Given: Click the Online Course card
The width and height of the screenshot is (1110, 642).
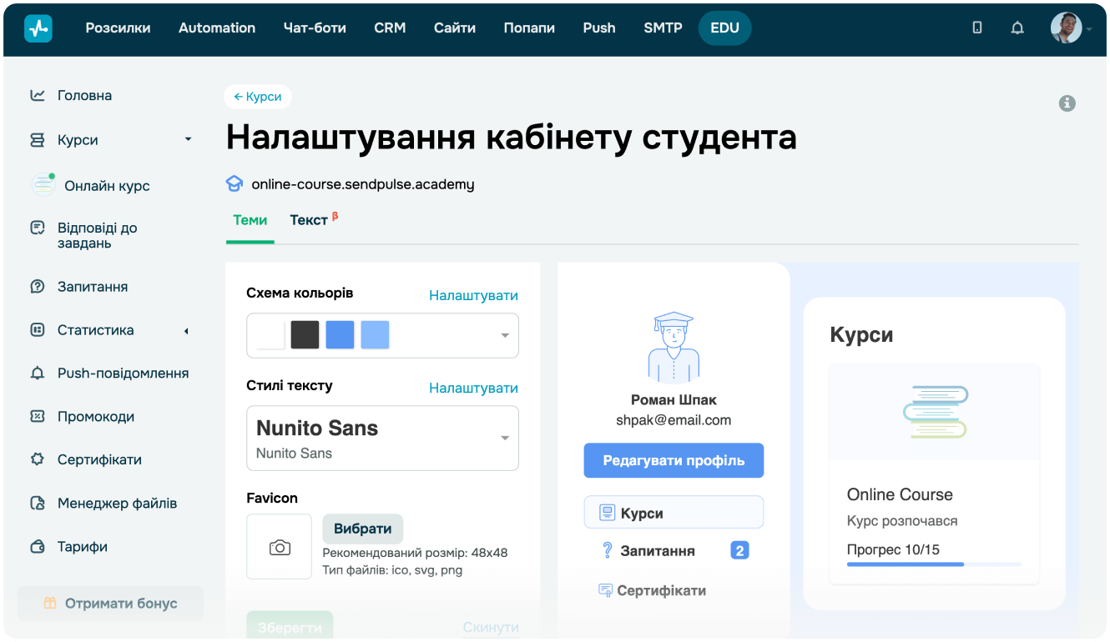Looking at the screenshot, I should pyautogui.click(x=933, y=474).
